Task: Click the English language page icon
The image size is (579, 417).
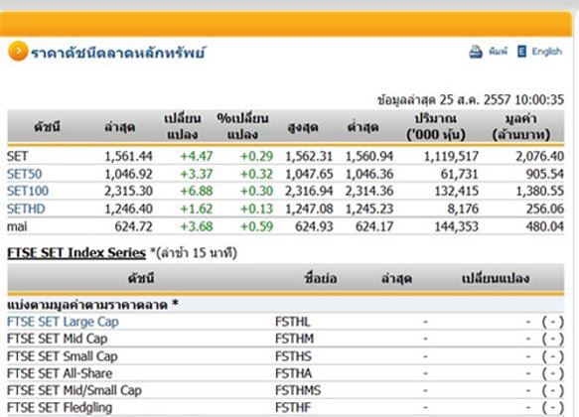Action: (x=521, y=52)
